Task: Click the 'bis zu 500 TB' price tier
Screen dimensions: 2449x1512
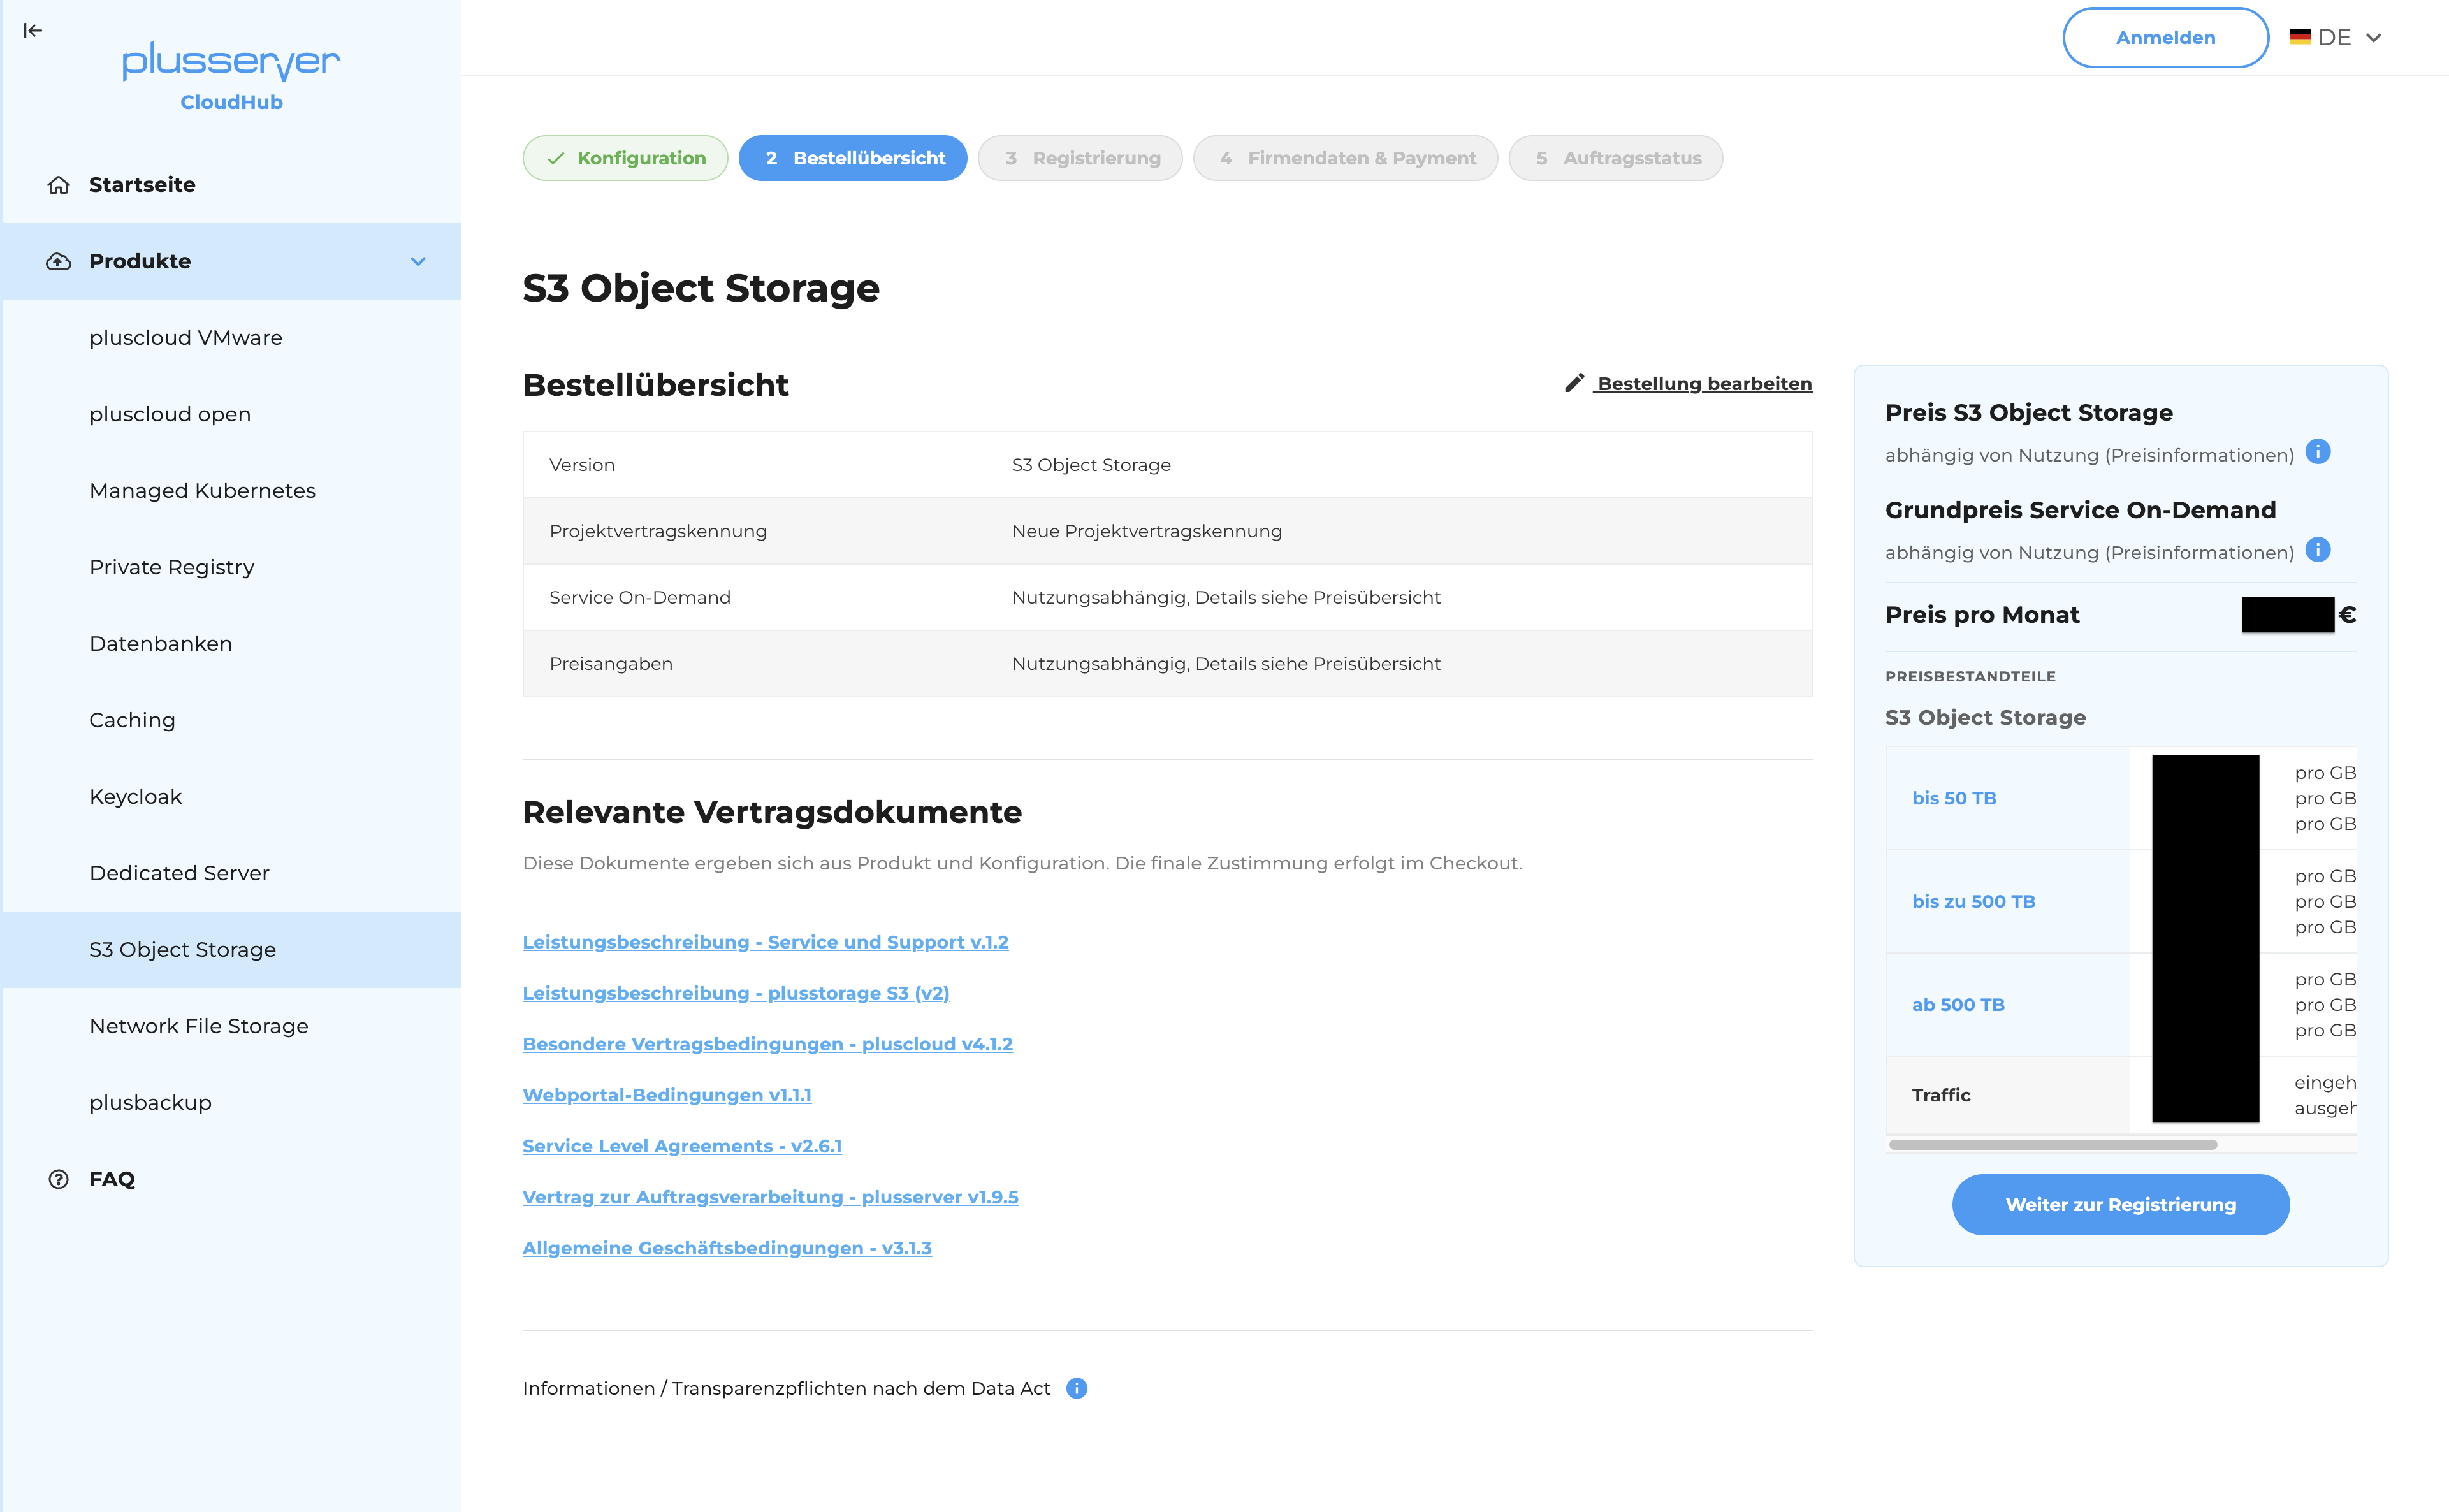Action: tap(1973, 901)
